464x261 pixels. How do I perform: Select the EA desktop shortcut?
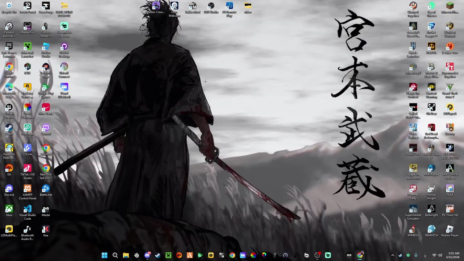(x=9, y=170)
